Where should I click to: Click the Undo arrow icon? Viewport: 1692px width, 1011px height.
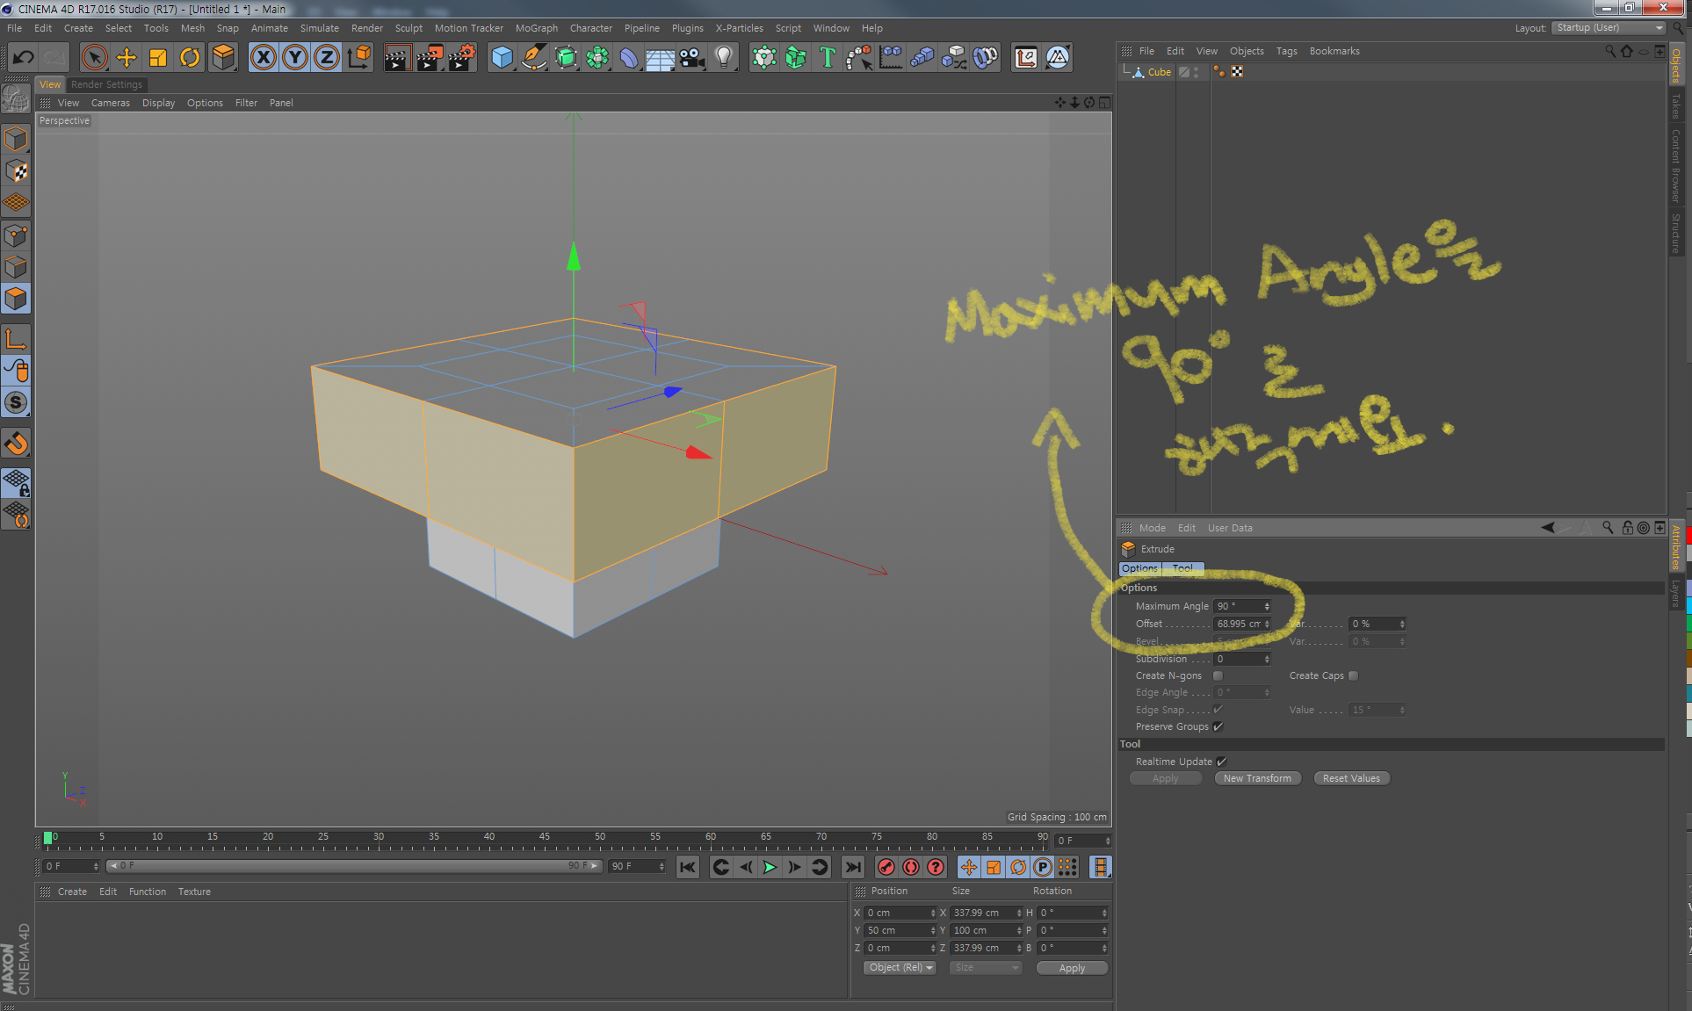(24, 58)
